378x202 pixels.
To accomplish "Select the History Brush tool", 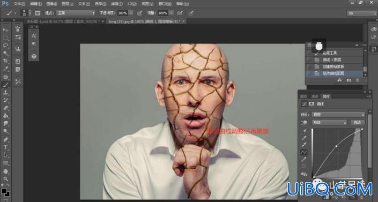I will (x=5, y=100).
